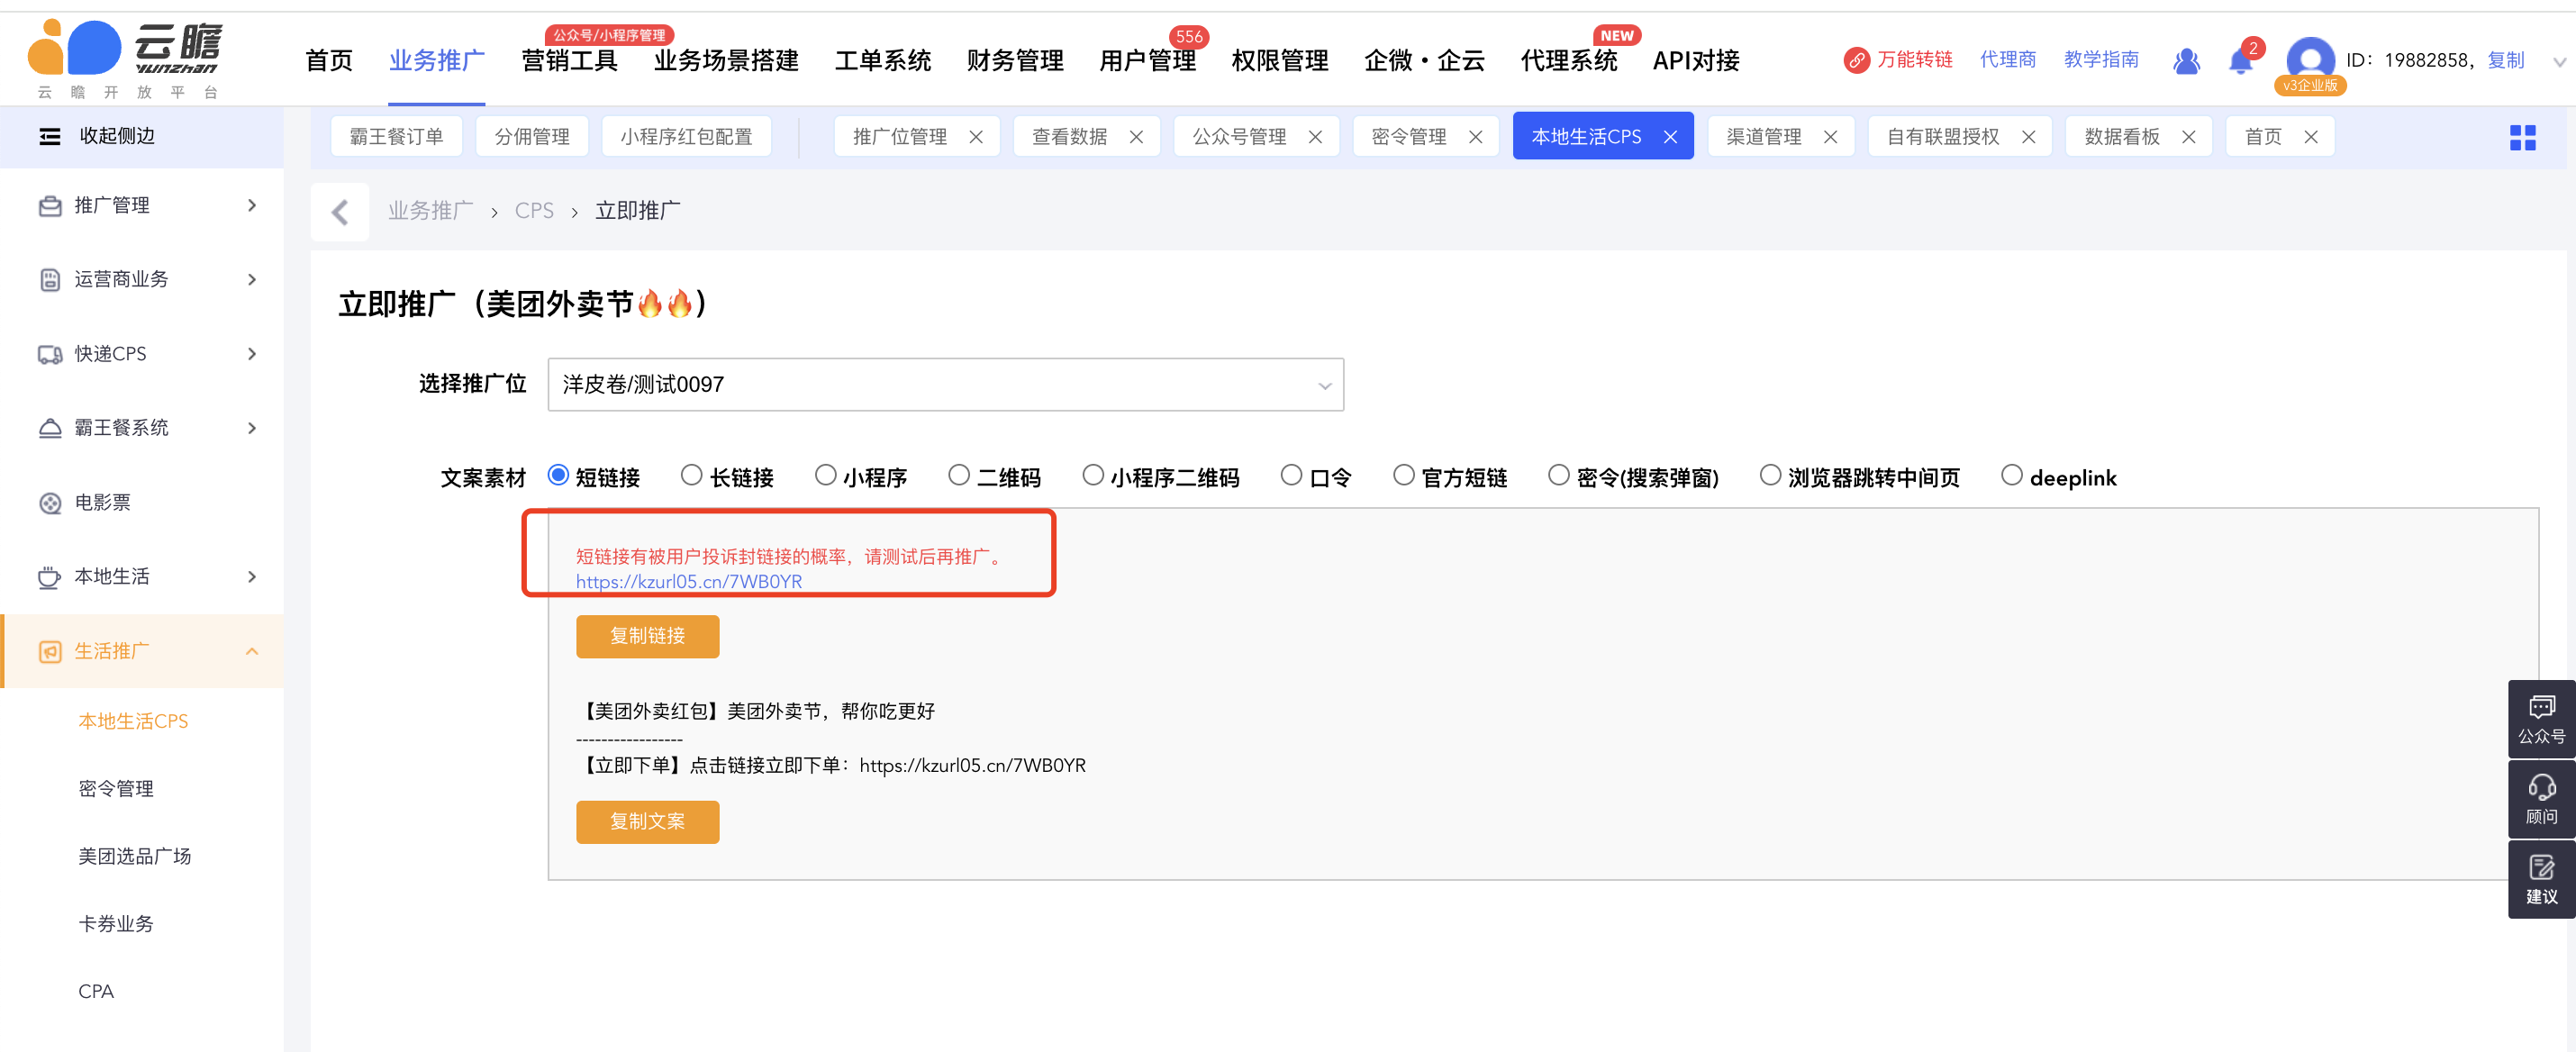Open the 顾问 headset floating widget
The height and width of the screenshot is (1052, 2576).
click(2540, 798)
